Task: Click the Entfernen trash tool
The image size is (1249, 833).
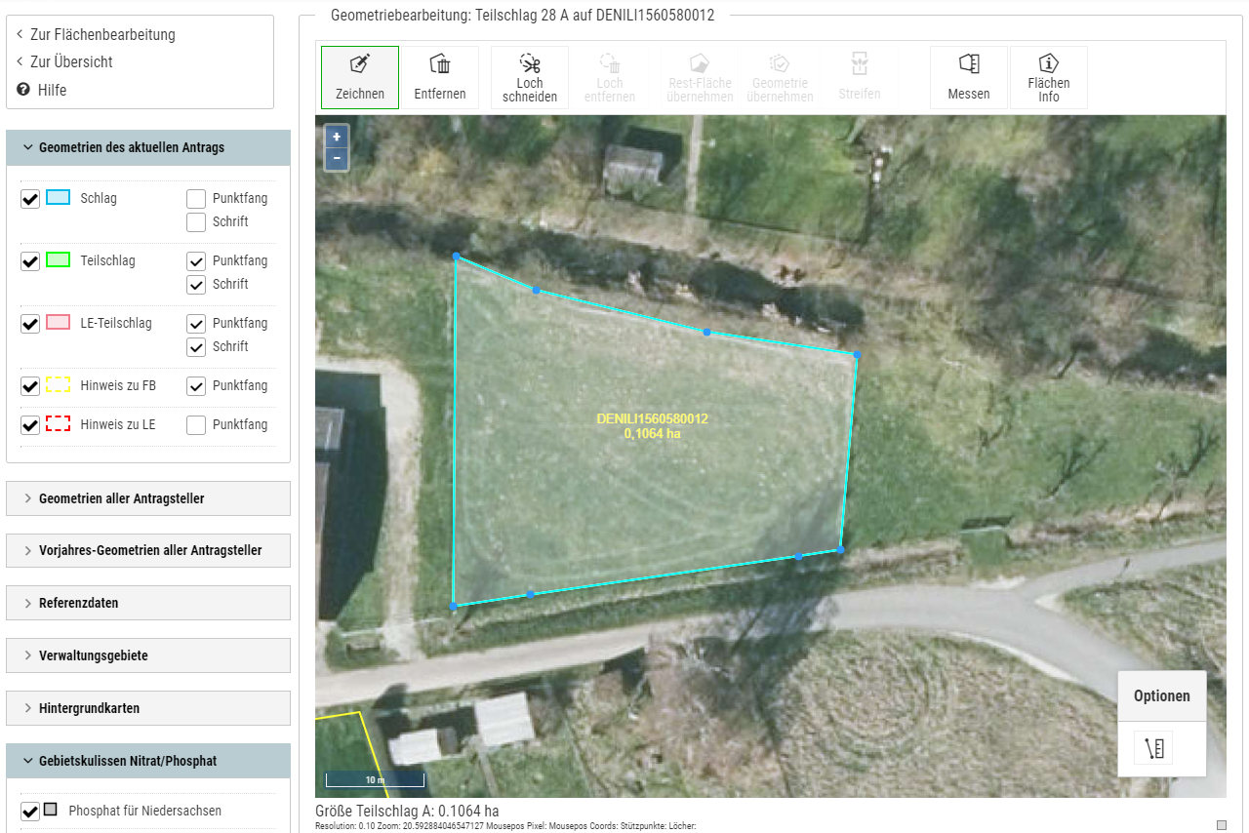Action: (x=439, y=77)
